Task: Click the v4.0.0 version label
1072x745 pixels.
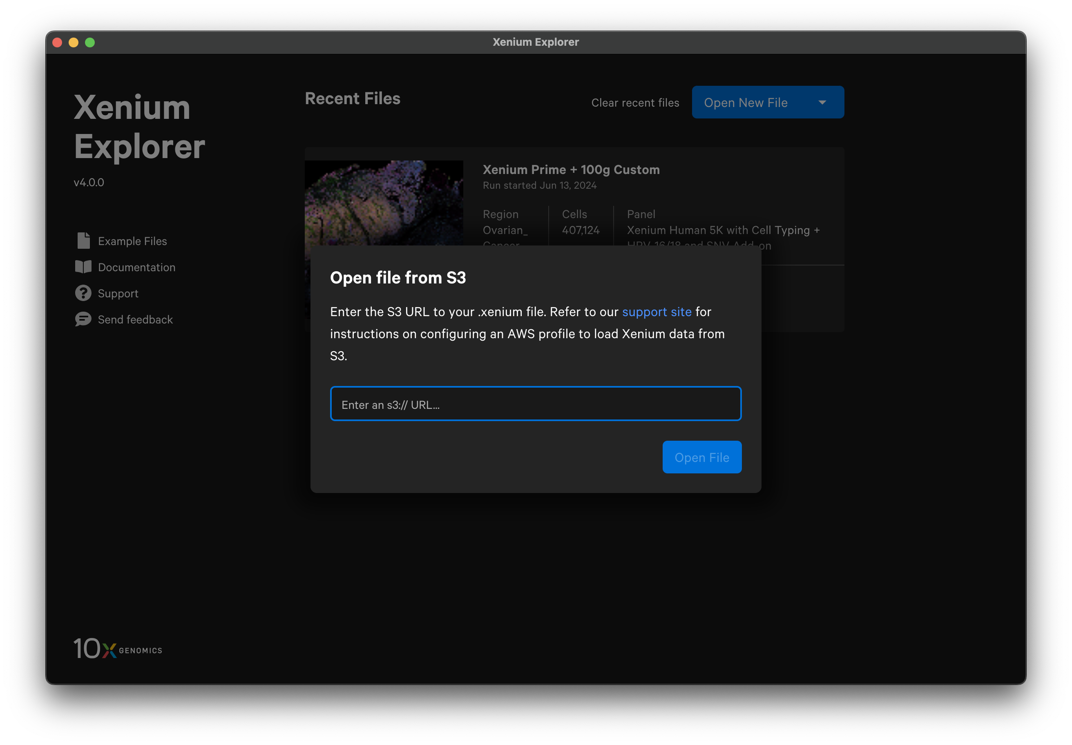Action: click(89, 183)
